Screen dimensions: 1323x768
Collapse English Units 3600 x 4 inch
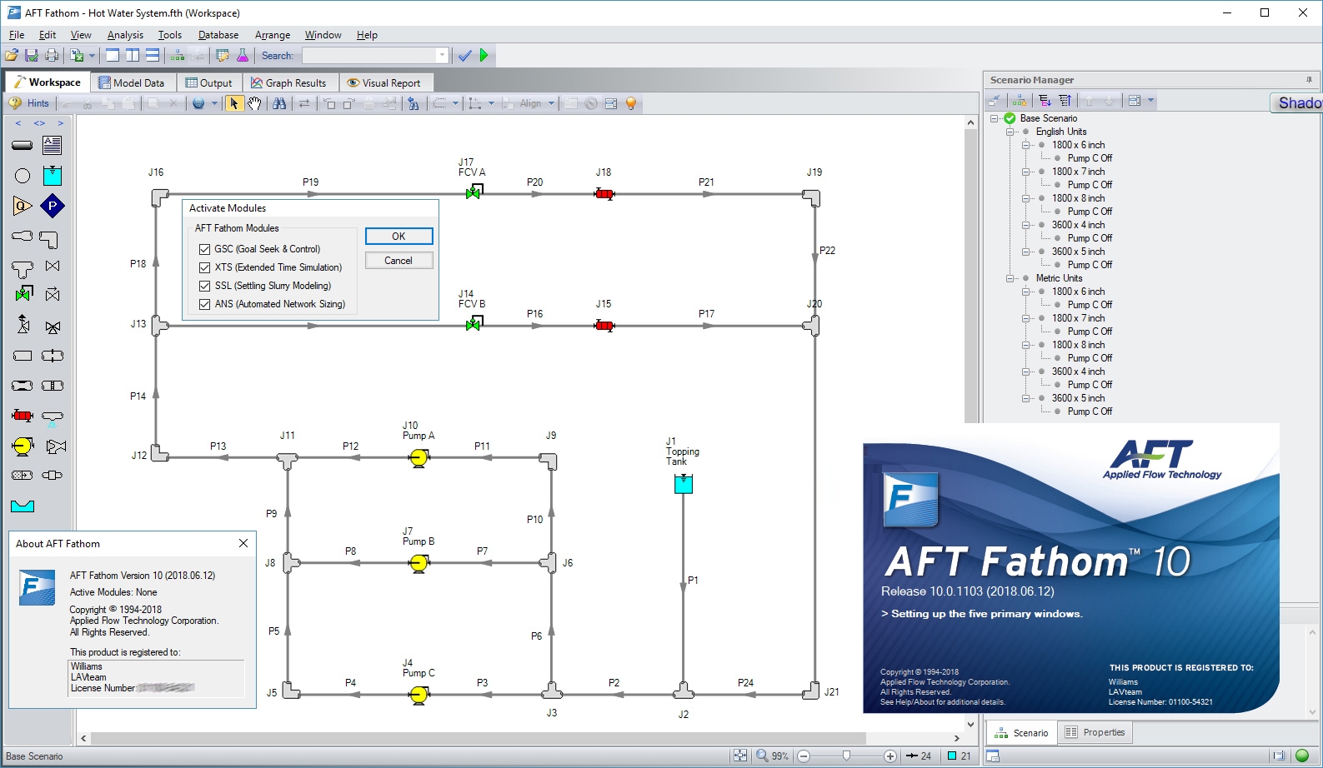coord(1026,225)
